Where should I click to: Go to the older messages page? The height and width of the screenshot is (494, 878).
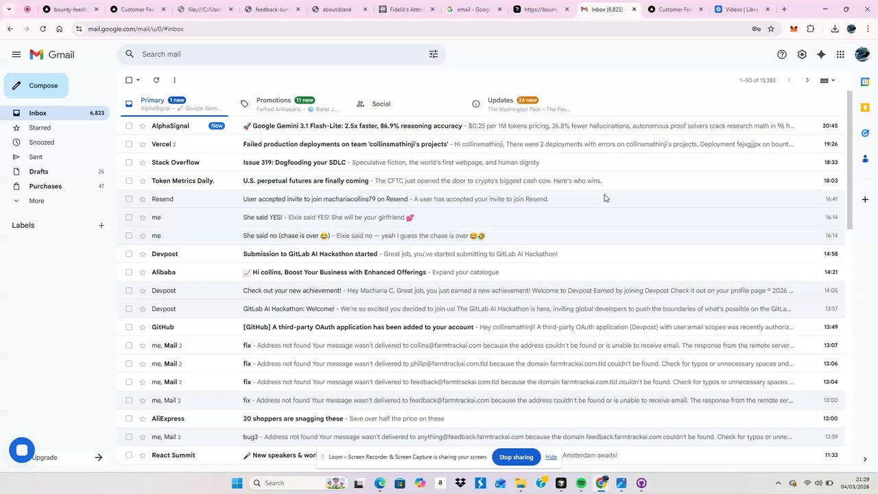tap(807, 80)
